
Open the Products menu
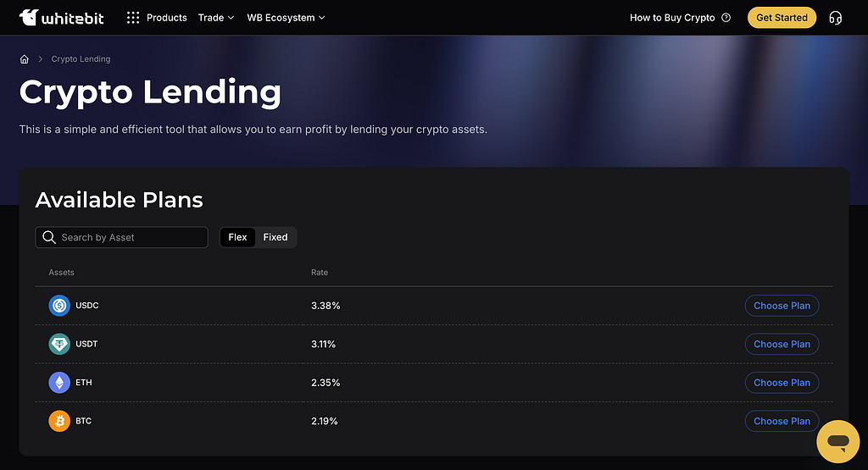click(167, 18)
